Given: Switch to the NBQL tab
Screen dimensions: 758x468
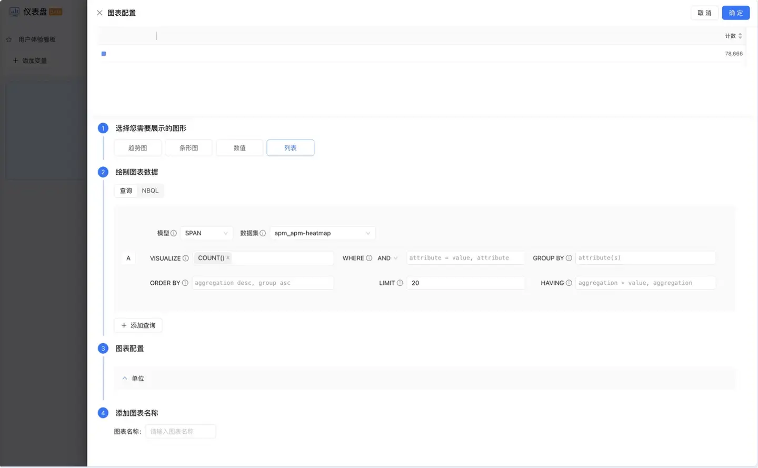Looking at the screenshot, I should pos(150,191).
